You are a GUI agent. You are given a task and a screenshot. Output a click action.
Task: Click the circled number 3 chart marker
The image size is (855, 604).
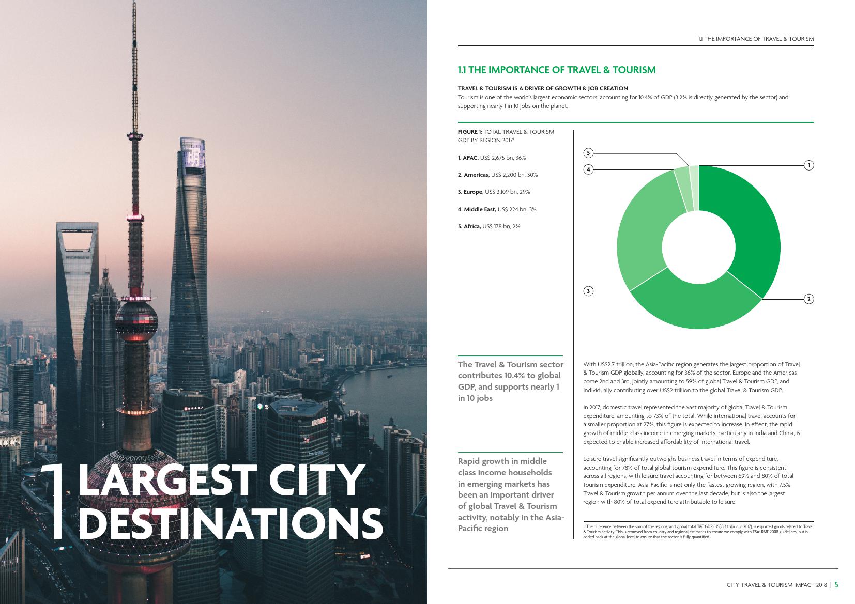click(588, 291)
